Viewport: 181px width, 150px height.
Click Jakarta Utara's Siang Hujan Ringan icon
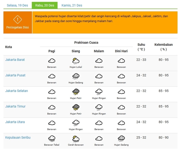tap(76, 123)
